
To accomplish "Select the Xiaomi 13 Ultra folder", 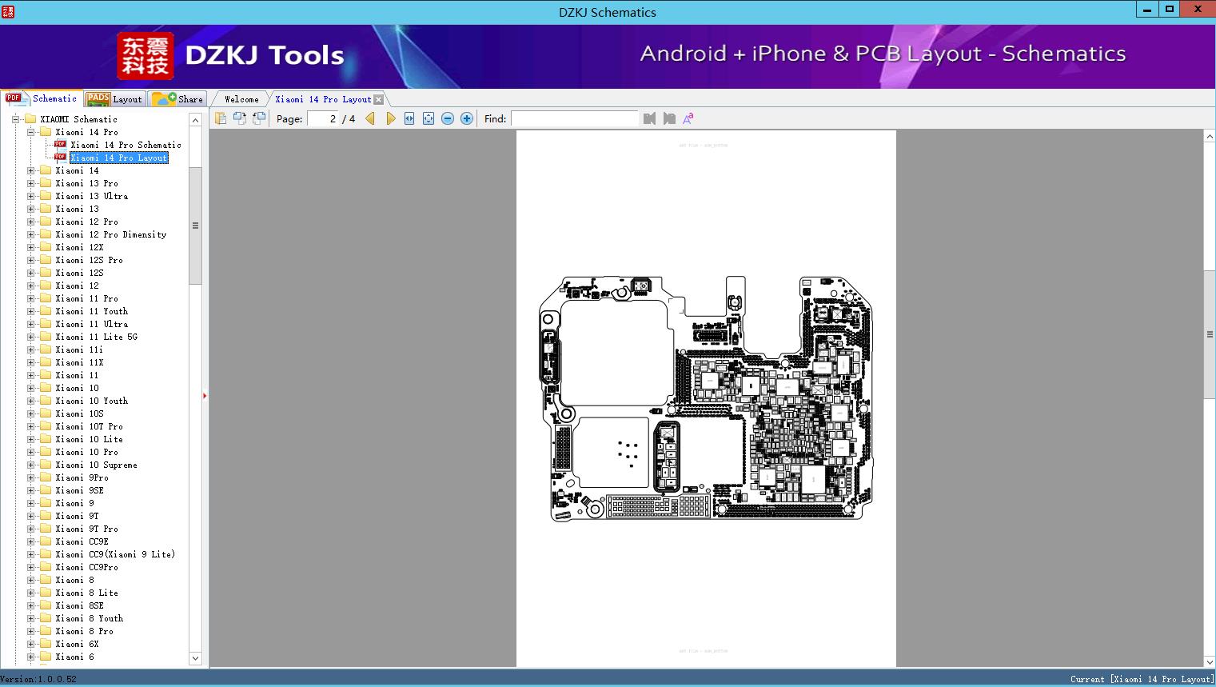I will point(92,196).
